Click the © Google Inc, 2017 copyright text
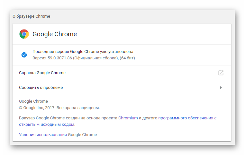 (x=59, y=108)
